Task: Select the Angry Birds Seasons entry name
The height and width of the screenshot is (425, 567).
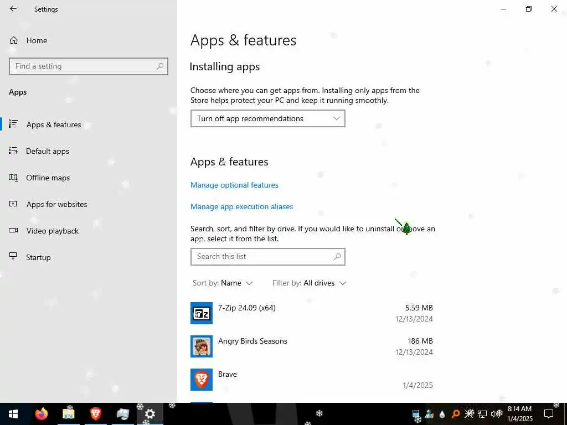Action: click(252, 341)
